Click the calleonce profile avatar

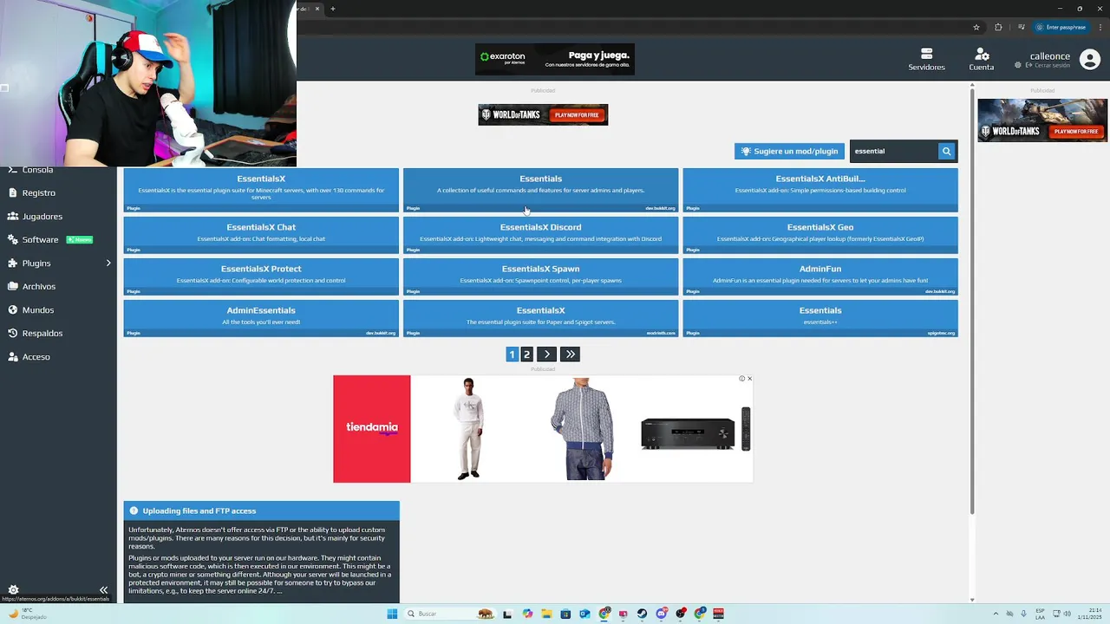(1090, 61)
